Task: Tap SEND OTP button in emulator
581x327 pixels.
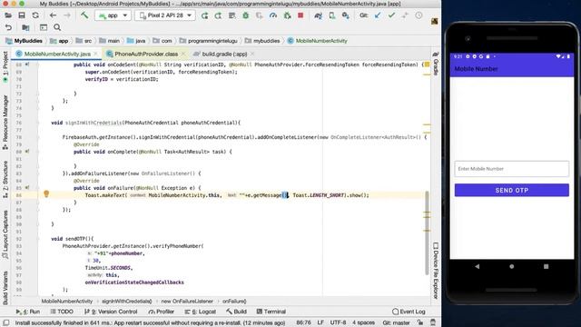Action: pyautogui.click(x=512, y=190)
